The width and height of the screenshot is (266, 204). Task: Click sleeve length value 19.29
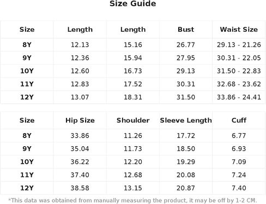(x=186, y=162)
